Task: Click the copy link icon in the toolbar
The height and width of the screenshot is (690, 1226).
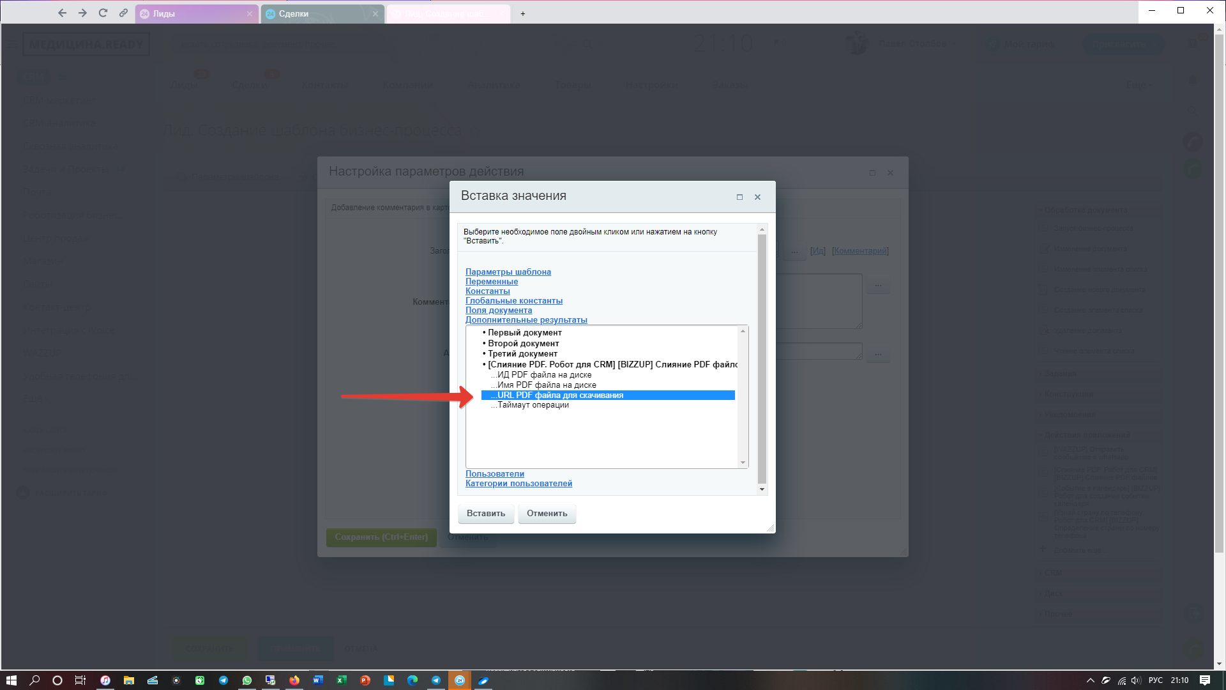Action: pos(123,13)
